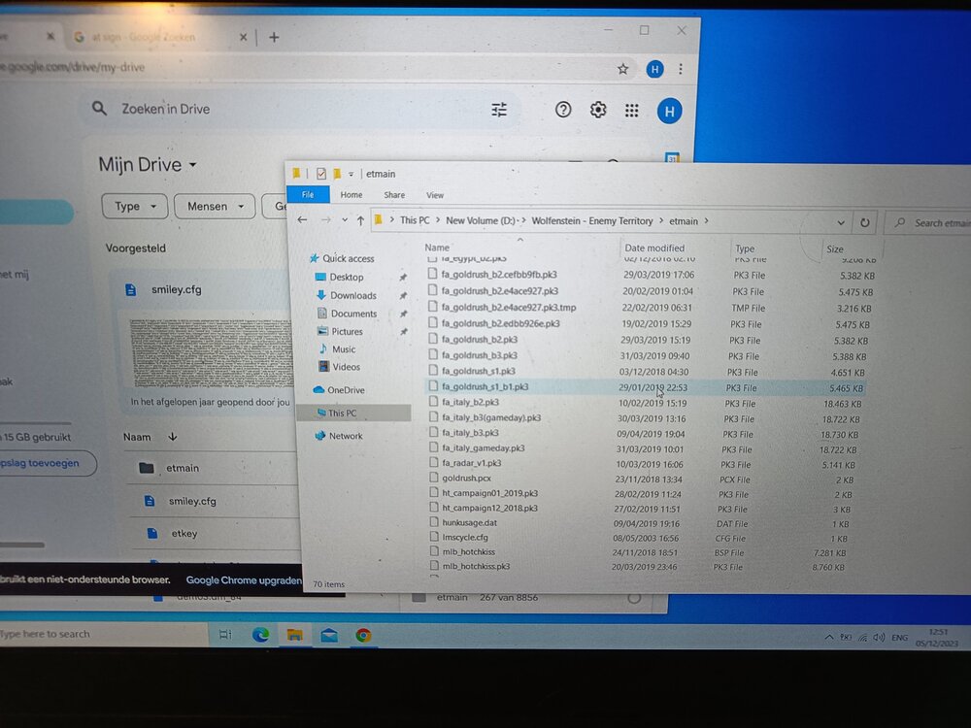
Task: Click Wolfenstein - Enemy Territory in breadcrumb
Action: (x=592, y=221)
